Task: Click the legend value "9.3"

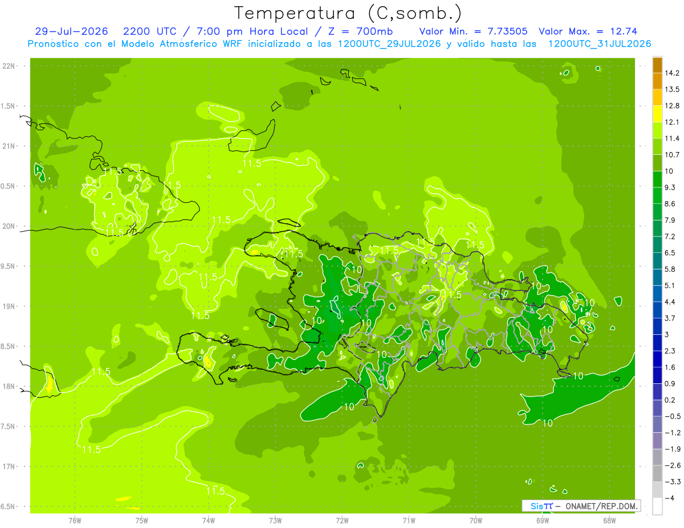Action: pos(671,187)
